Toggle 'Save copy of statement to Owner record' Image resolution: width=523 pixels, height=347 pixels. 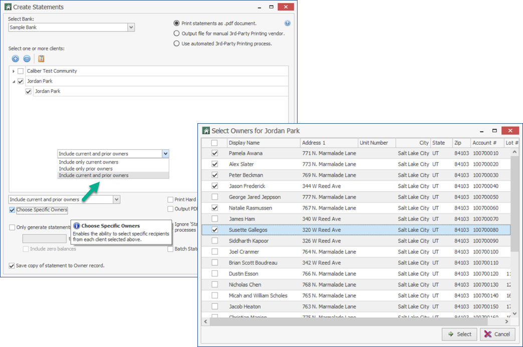click(x=12, y=265)
